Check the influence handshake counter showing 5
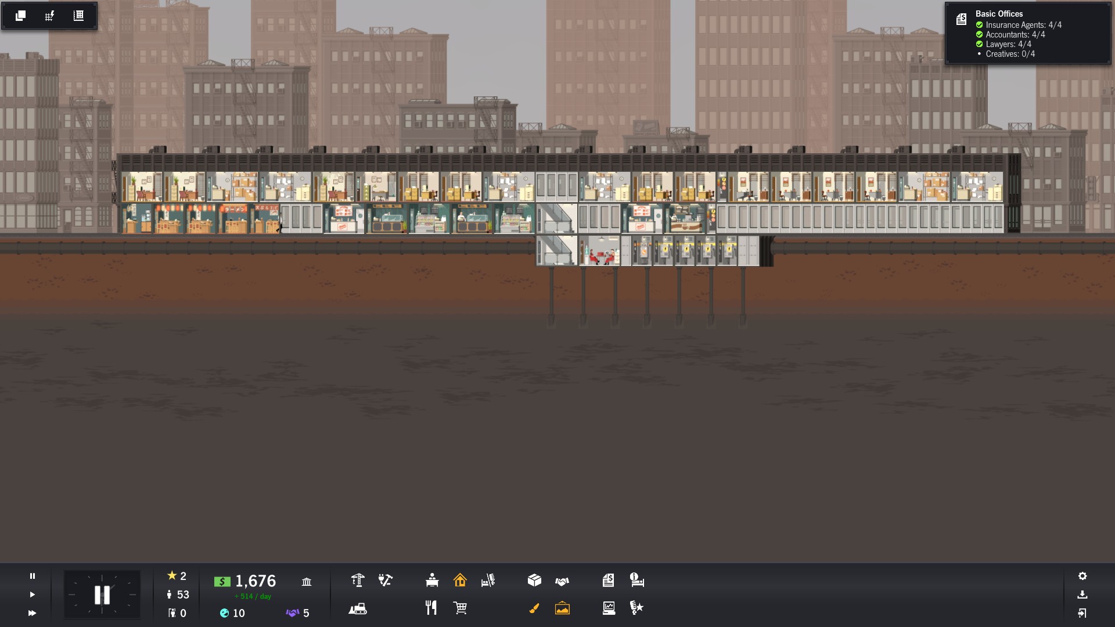This screenshot has height=627, width=1115. click(x=298, y=613)
